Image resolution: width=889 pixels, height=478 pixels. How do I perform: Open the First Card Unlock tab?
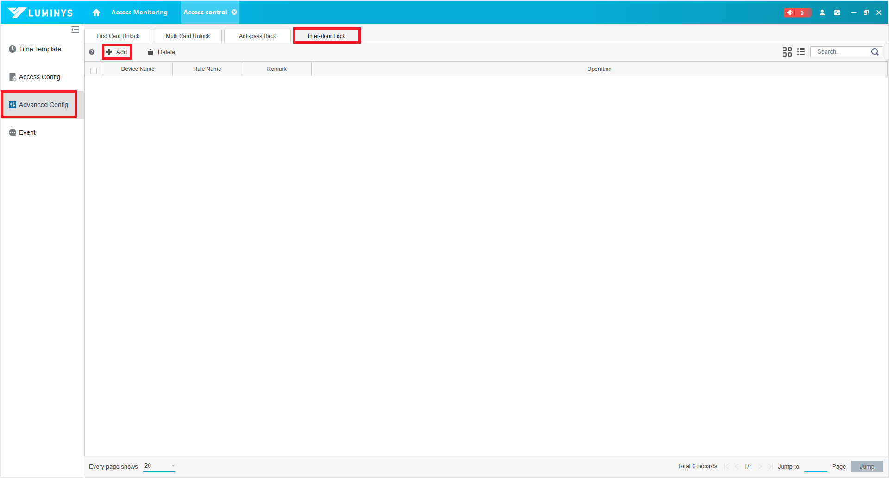[x=118, y=36]
